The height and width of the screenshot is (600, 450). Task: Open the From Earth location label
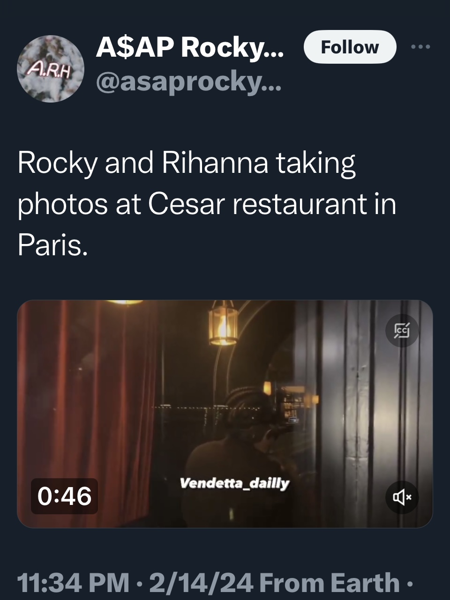click(329, 583)
